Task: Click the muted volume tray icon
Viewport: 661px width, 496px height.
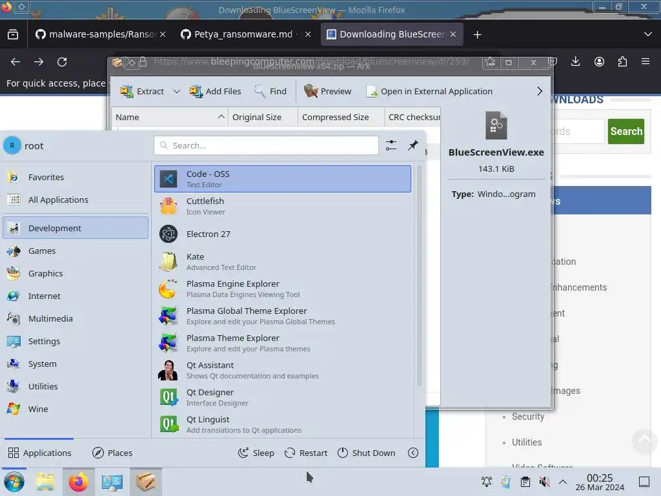Action: tap(544, 482)
